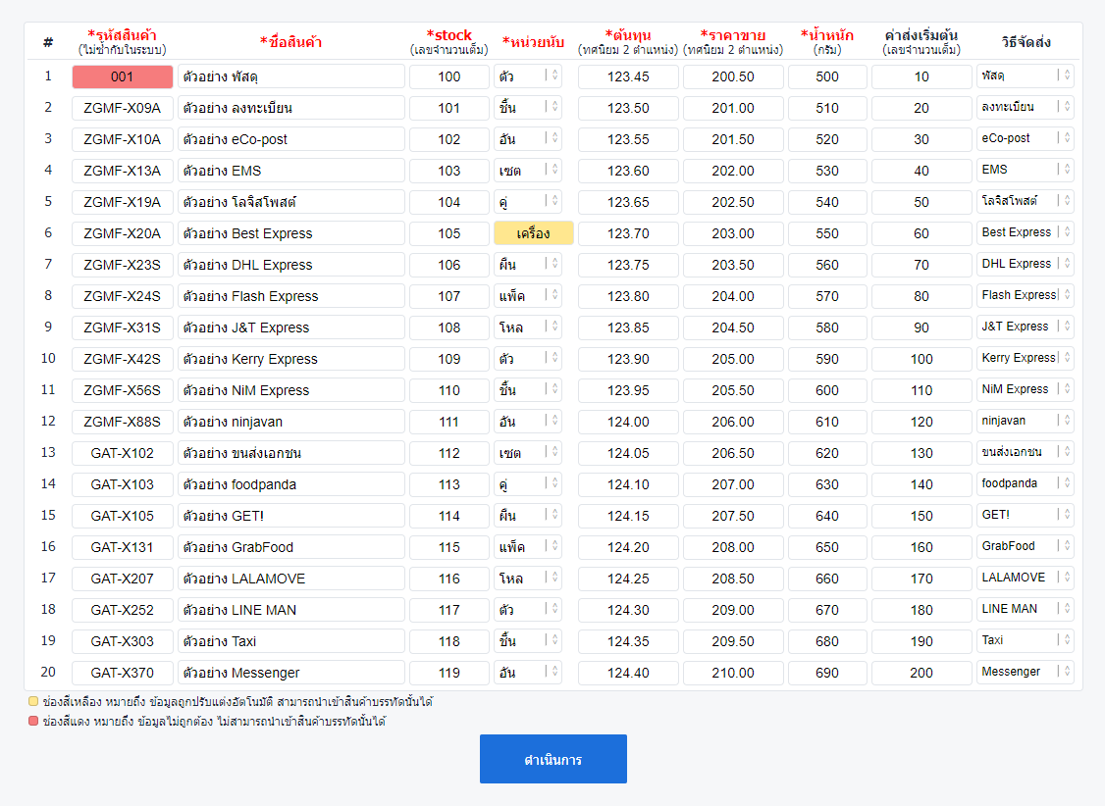Click cost field with value 124.40

pos(628,673)
